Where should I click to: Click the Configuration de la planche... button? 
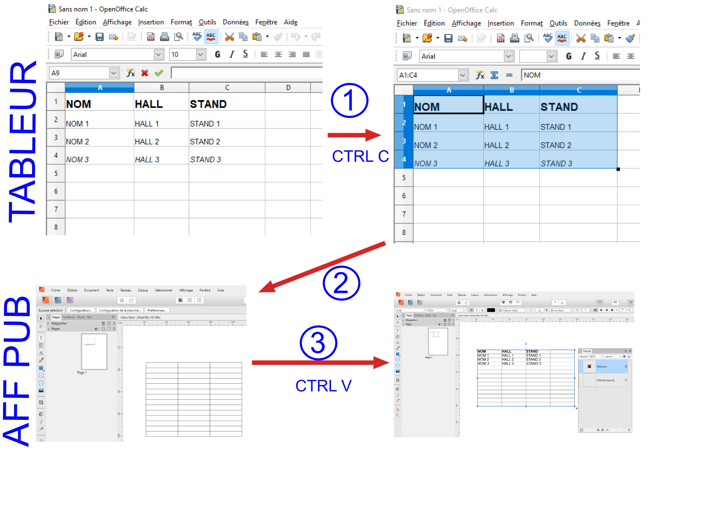(x=120, y=310)
